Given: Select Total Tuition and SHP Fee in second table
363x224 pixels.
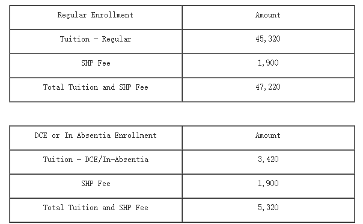Looking at the screenshot, I should click(96, 210).
